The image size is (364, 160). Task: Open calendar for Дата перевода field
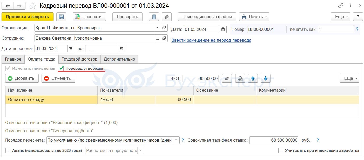(x=71, y=48)
